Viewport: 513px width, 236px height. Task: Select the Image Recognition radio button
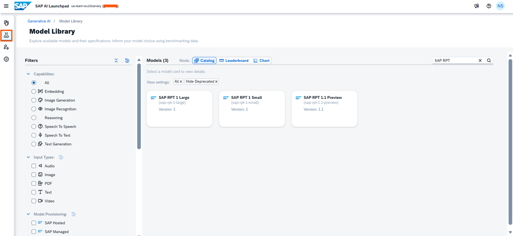click(x=34, y=109)
